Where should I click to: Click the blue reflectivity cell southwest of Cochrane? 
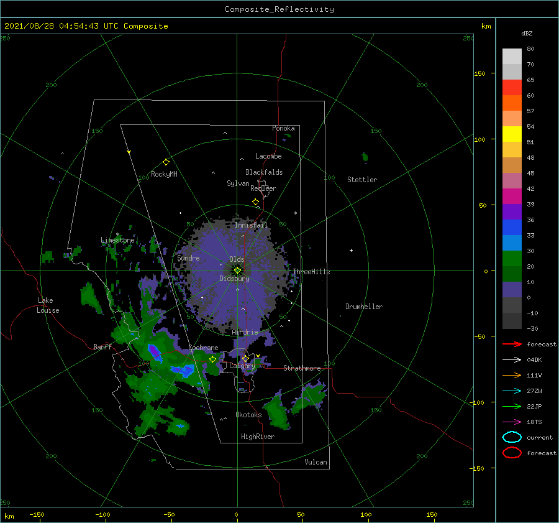pos(184,371)
